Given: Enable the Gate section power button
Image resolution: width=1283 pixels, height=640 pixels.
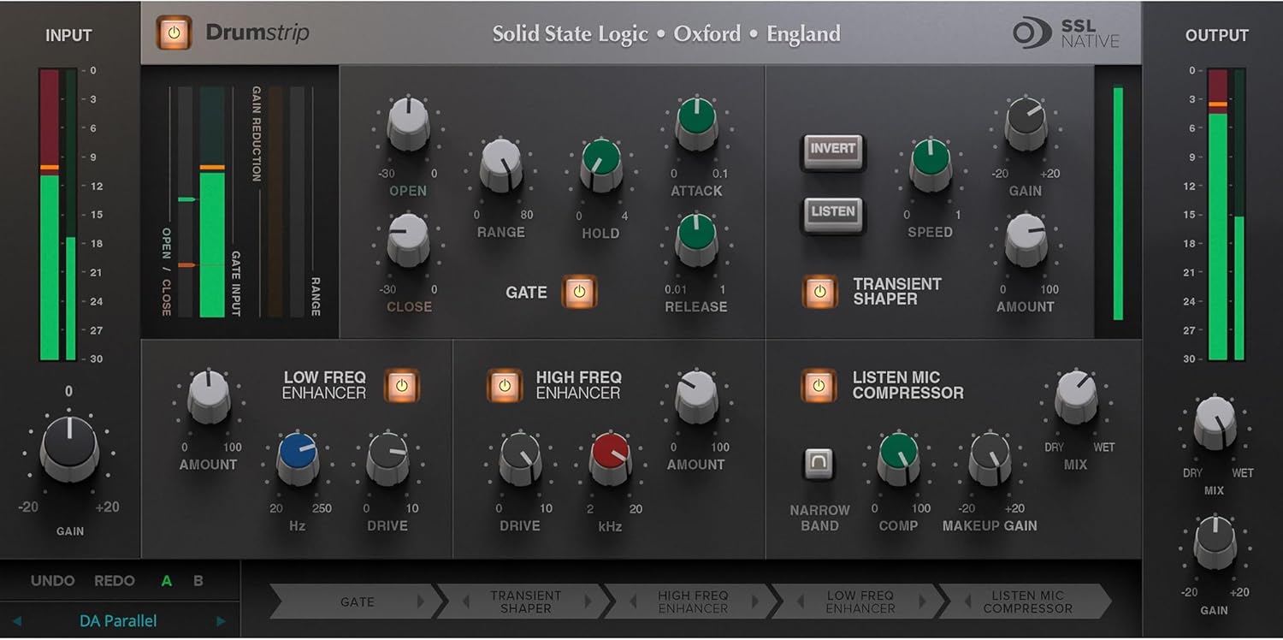Looking at the screenshot, I should pos(581,292).
